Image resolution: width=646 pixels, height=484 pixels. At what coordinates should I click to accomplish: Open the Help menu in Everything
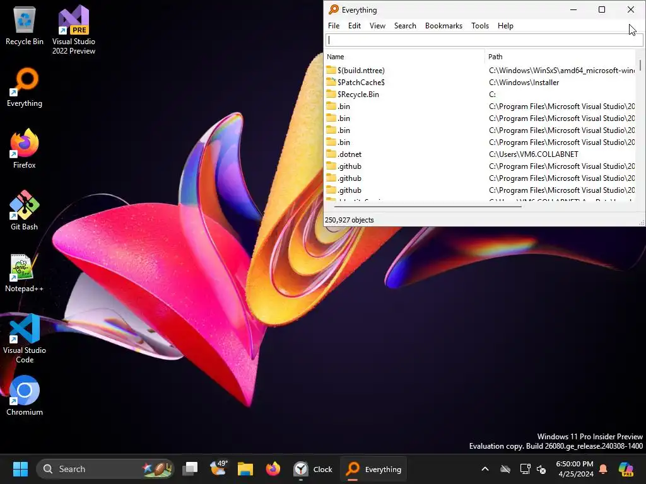pyautogui.click(x=505, y=25)
